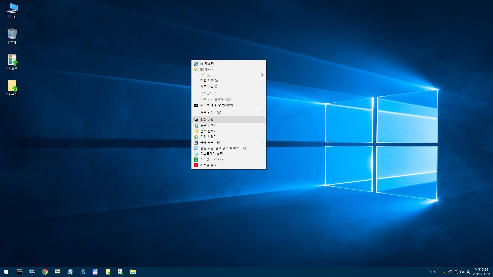Open the notepad taskbar icon
This screenshot has height=277, width=493.
click(70, 272)
